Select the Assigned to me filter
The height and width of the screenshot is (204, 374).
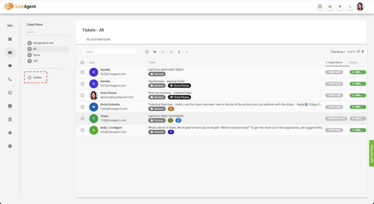coord(43,43)
